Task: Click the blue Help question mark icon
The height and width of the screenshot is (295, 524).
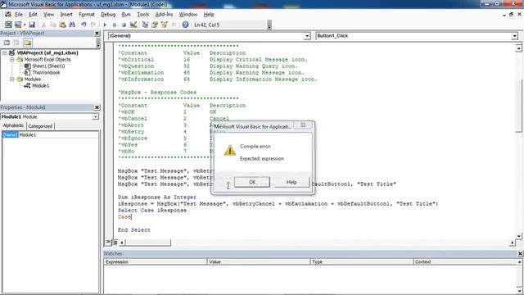Action: [186, 25]
